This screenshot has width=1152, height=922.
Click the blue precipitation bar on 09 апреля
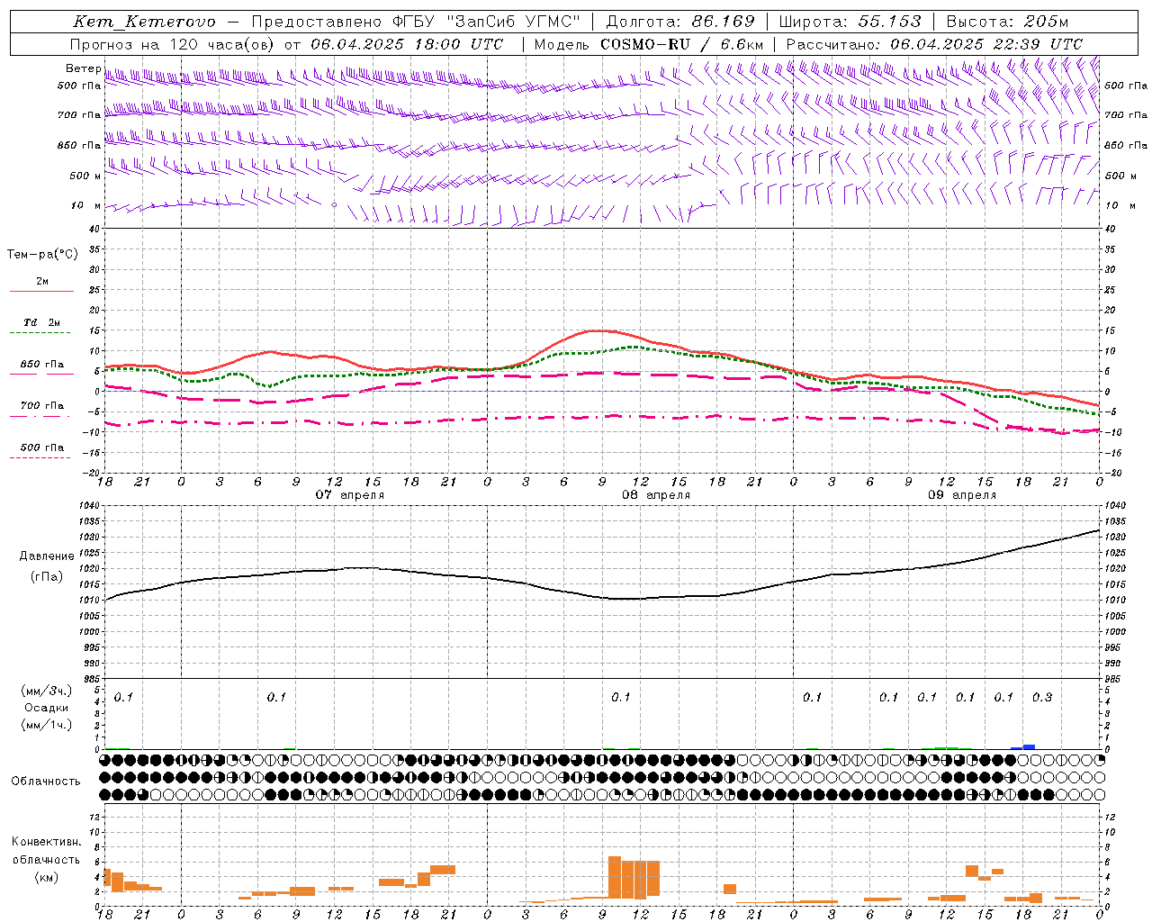[1023, 746]
